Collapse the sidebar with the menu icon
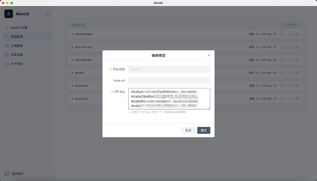The height and width of the screenshot is (181, 317). (48, 14)
